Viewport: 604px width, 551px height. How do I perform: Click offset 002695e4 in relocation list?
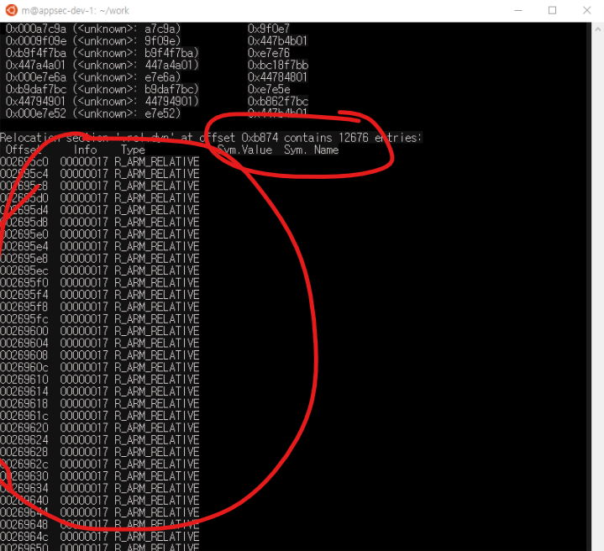pyautogui.click(x=24, y=247)
